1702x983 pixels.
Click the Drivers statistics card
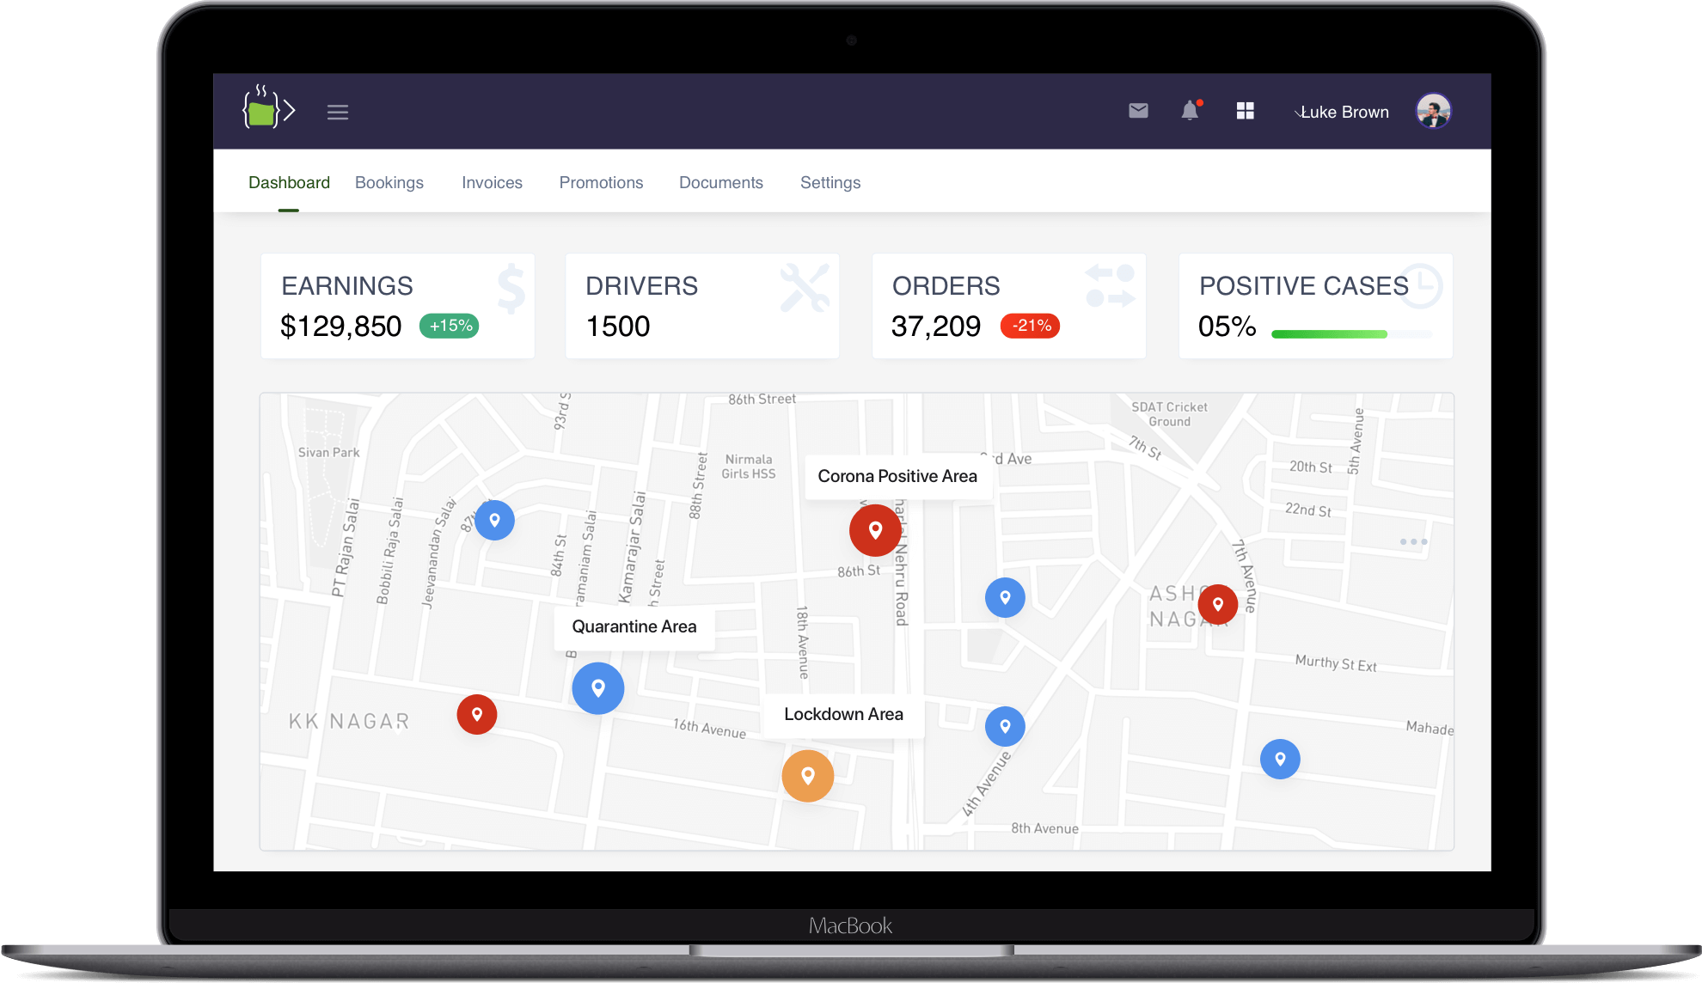(x=701, y=306)
